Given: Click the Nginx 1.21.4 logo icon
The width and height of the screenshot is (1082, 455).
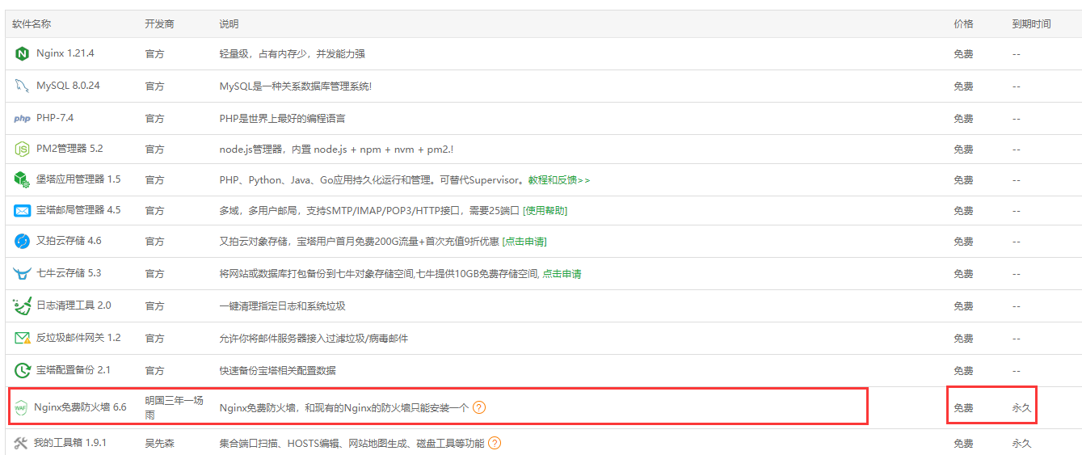Looking at the screenshot, I should [22, 54].
